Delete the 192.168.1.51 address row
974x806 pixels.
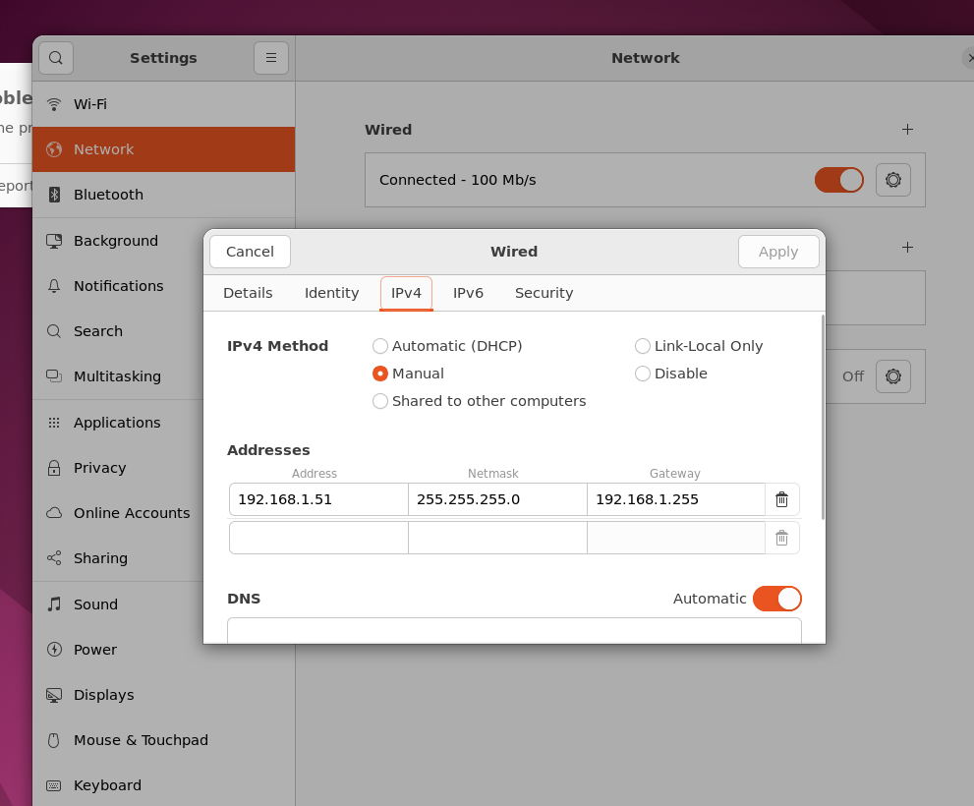[x=781, y=499]
